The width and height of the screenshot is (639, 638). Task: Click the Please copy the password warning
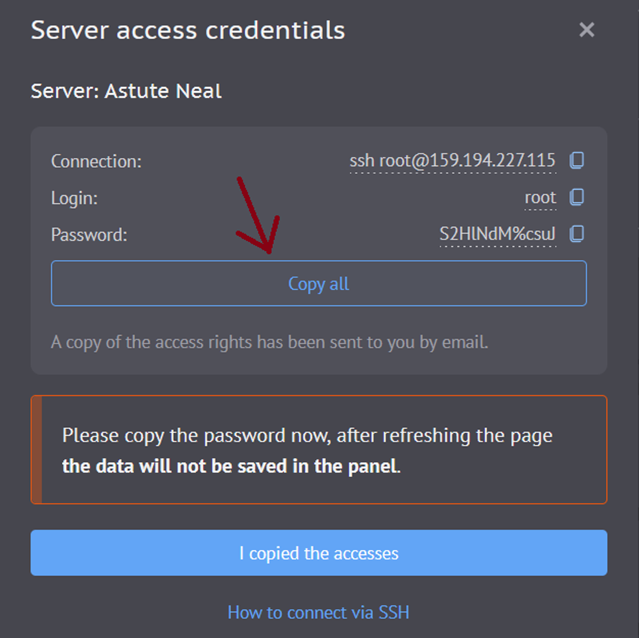(x=307, y=435)
